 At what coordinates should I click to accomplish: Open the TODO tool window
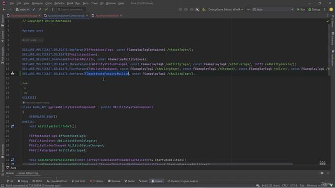(x=37, y=181)
